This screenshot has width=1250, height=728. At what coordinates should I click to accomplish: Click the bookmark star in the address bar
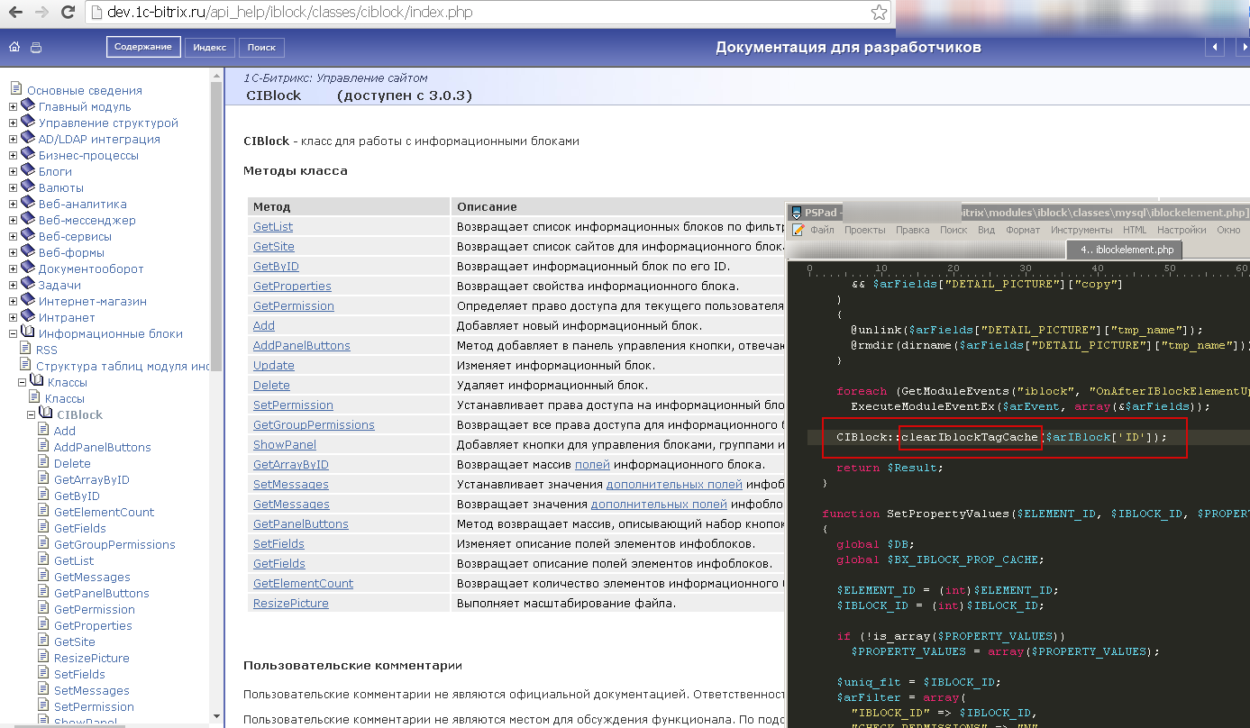click(879, 14)
